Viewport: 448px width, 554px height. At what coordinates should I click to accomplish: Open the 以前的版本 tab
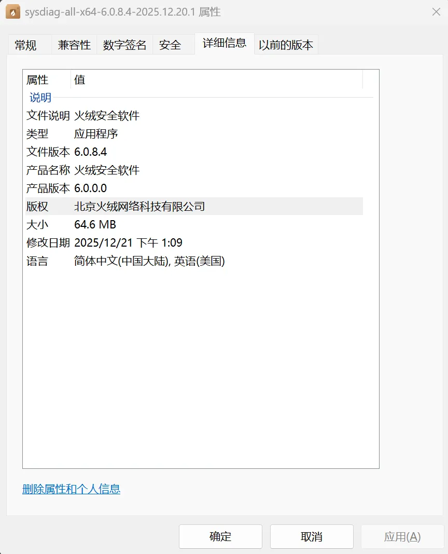(286, 45)
